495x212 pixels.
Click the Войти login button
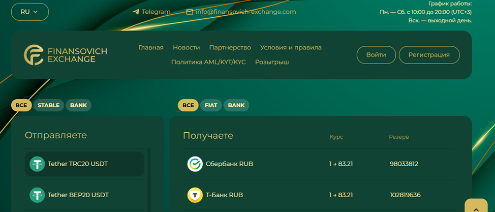pos(376,55)
